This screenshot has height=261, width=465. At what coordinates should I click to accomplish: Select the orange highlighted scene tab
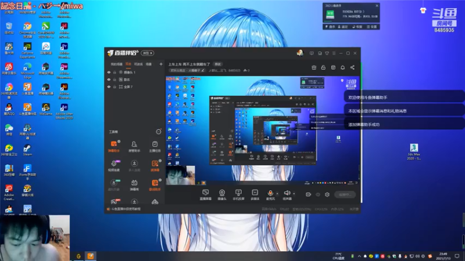pyautogui.click(x=128, y=64)
